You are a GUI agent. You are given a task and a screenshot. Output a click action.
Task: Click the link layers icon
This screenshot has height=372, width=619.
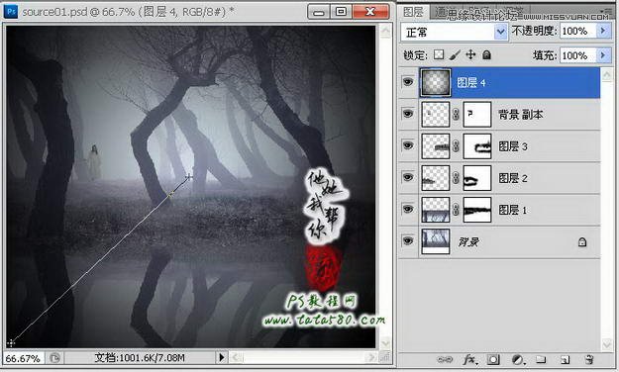click(445, 359)
